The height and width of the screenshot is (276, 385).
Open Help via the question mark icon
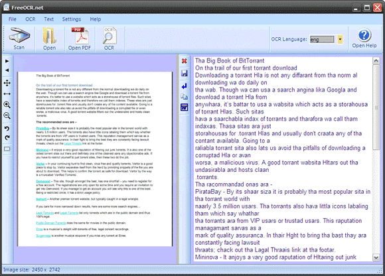click(364, 38)
